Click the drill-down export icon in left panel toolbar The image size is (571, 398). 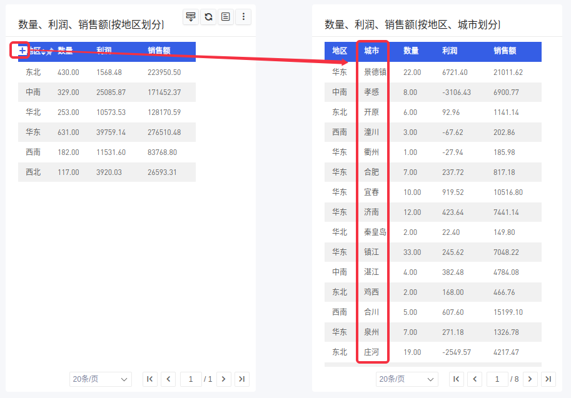(191, 17)
